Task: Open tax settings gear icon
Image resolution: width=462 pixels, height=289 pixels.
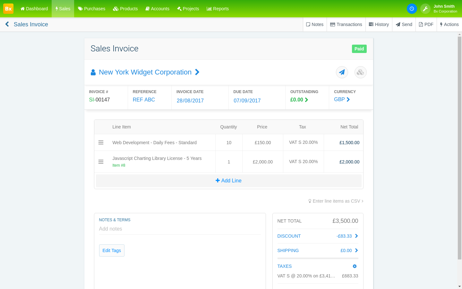Action: tap(355, 266)
